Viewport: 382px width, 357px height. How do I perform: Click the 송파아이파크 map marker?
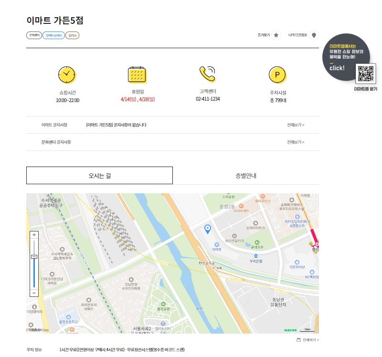pyautogui.click(x=255, y=223)
